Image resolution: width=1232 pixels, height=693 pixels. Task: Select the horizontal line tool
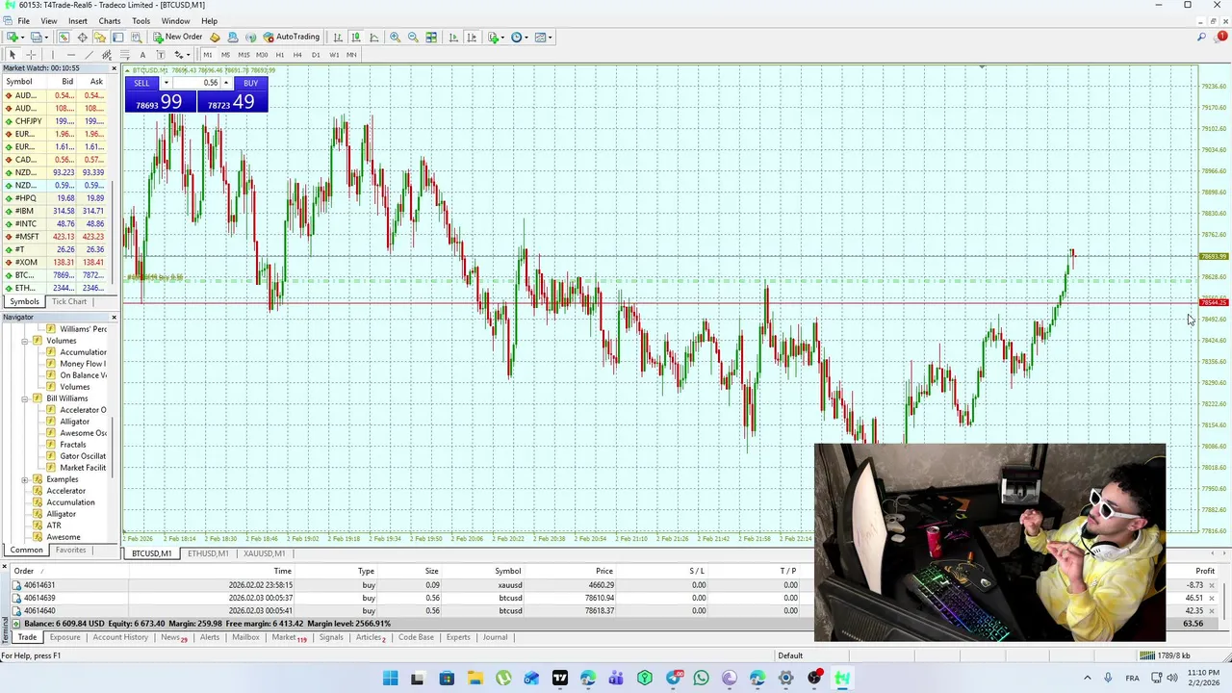(71, 55)
